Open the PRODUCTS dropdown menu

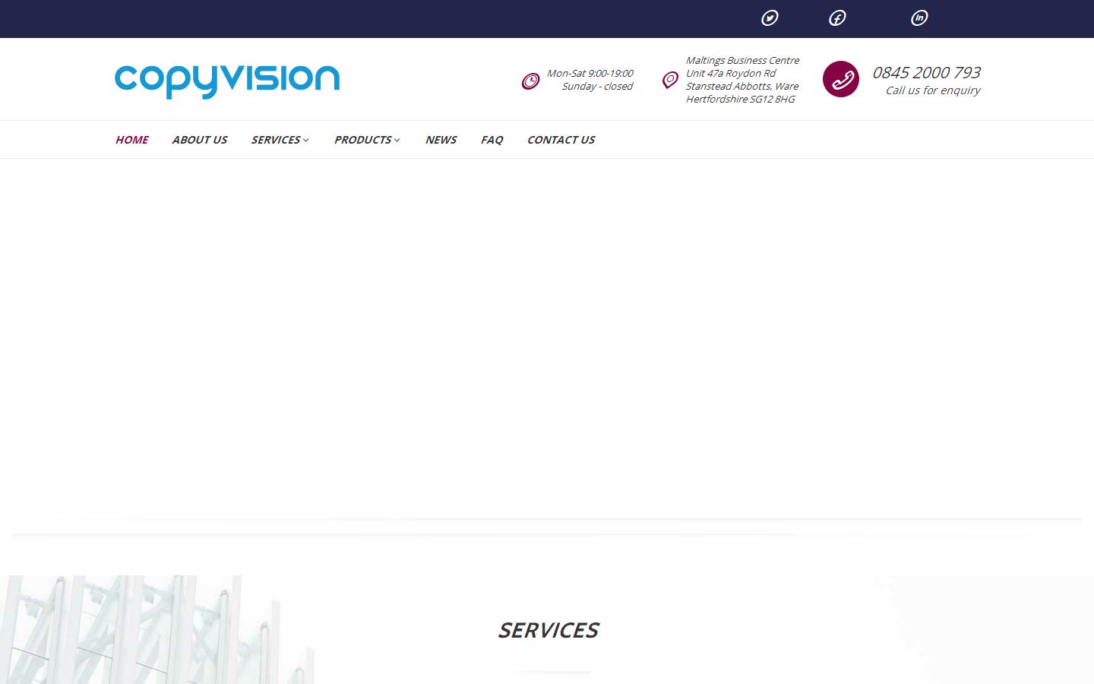[x=366, y=140]
